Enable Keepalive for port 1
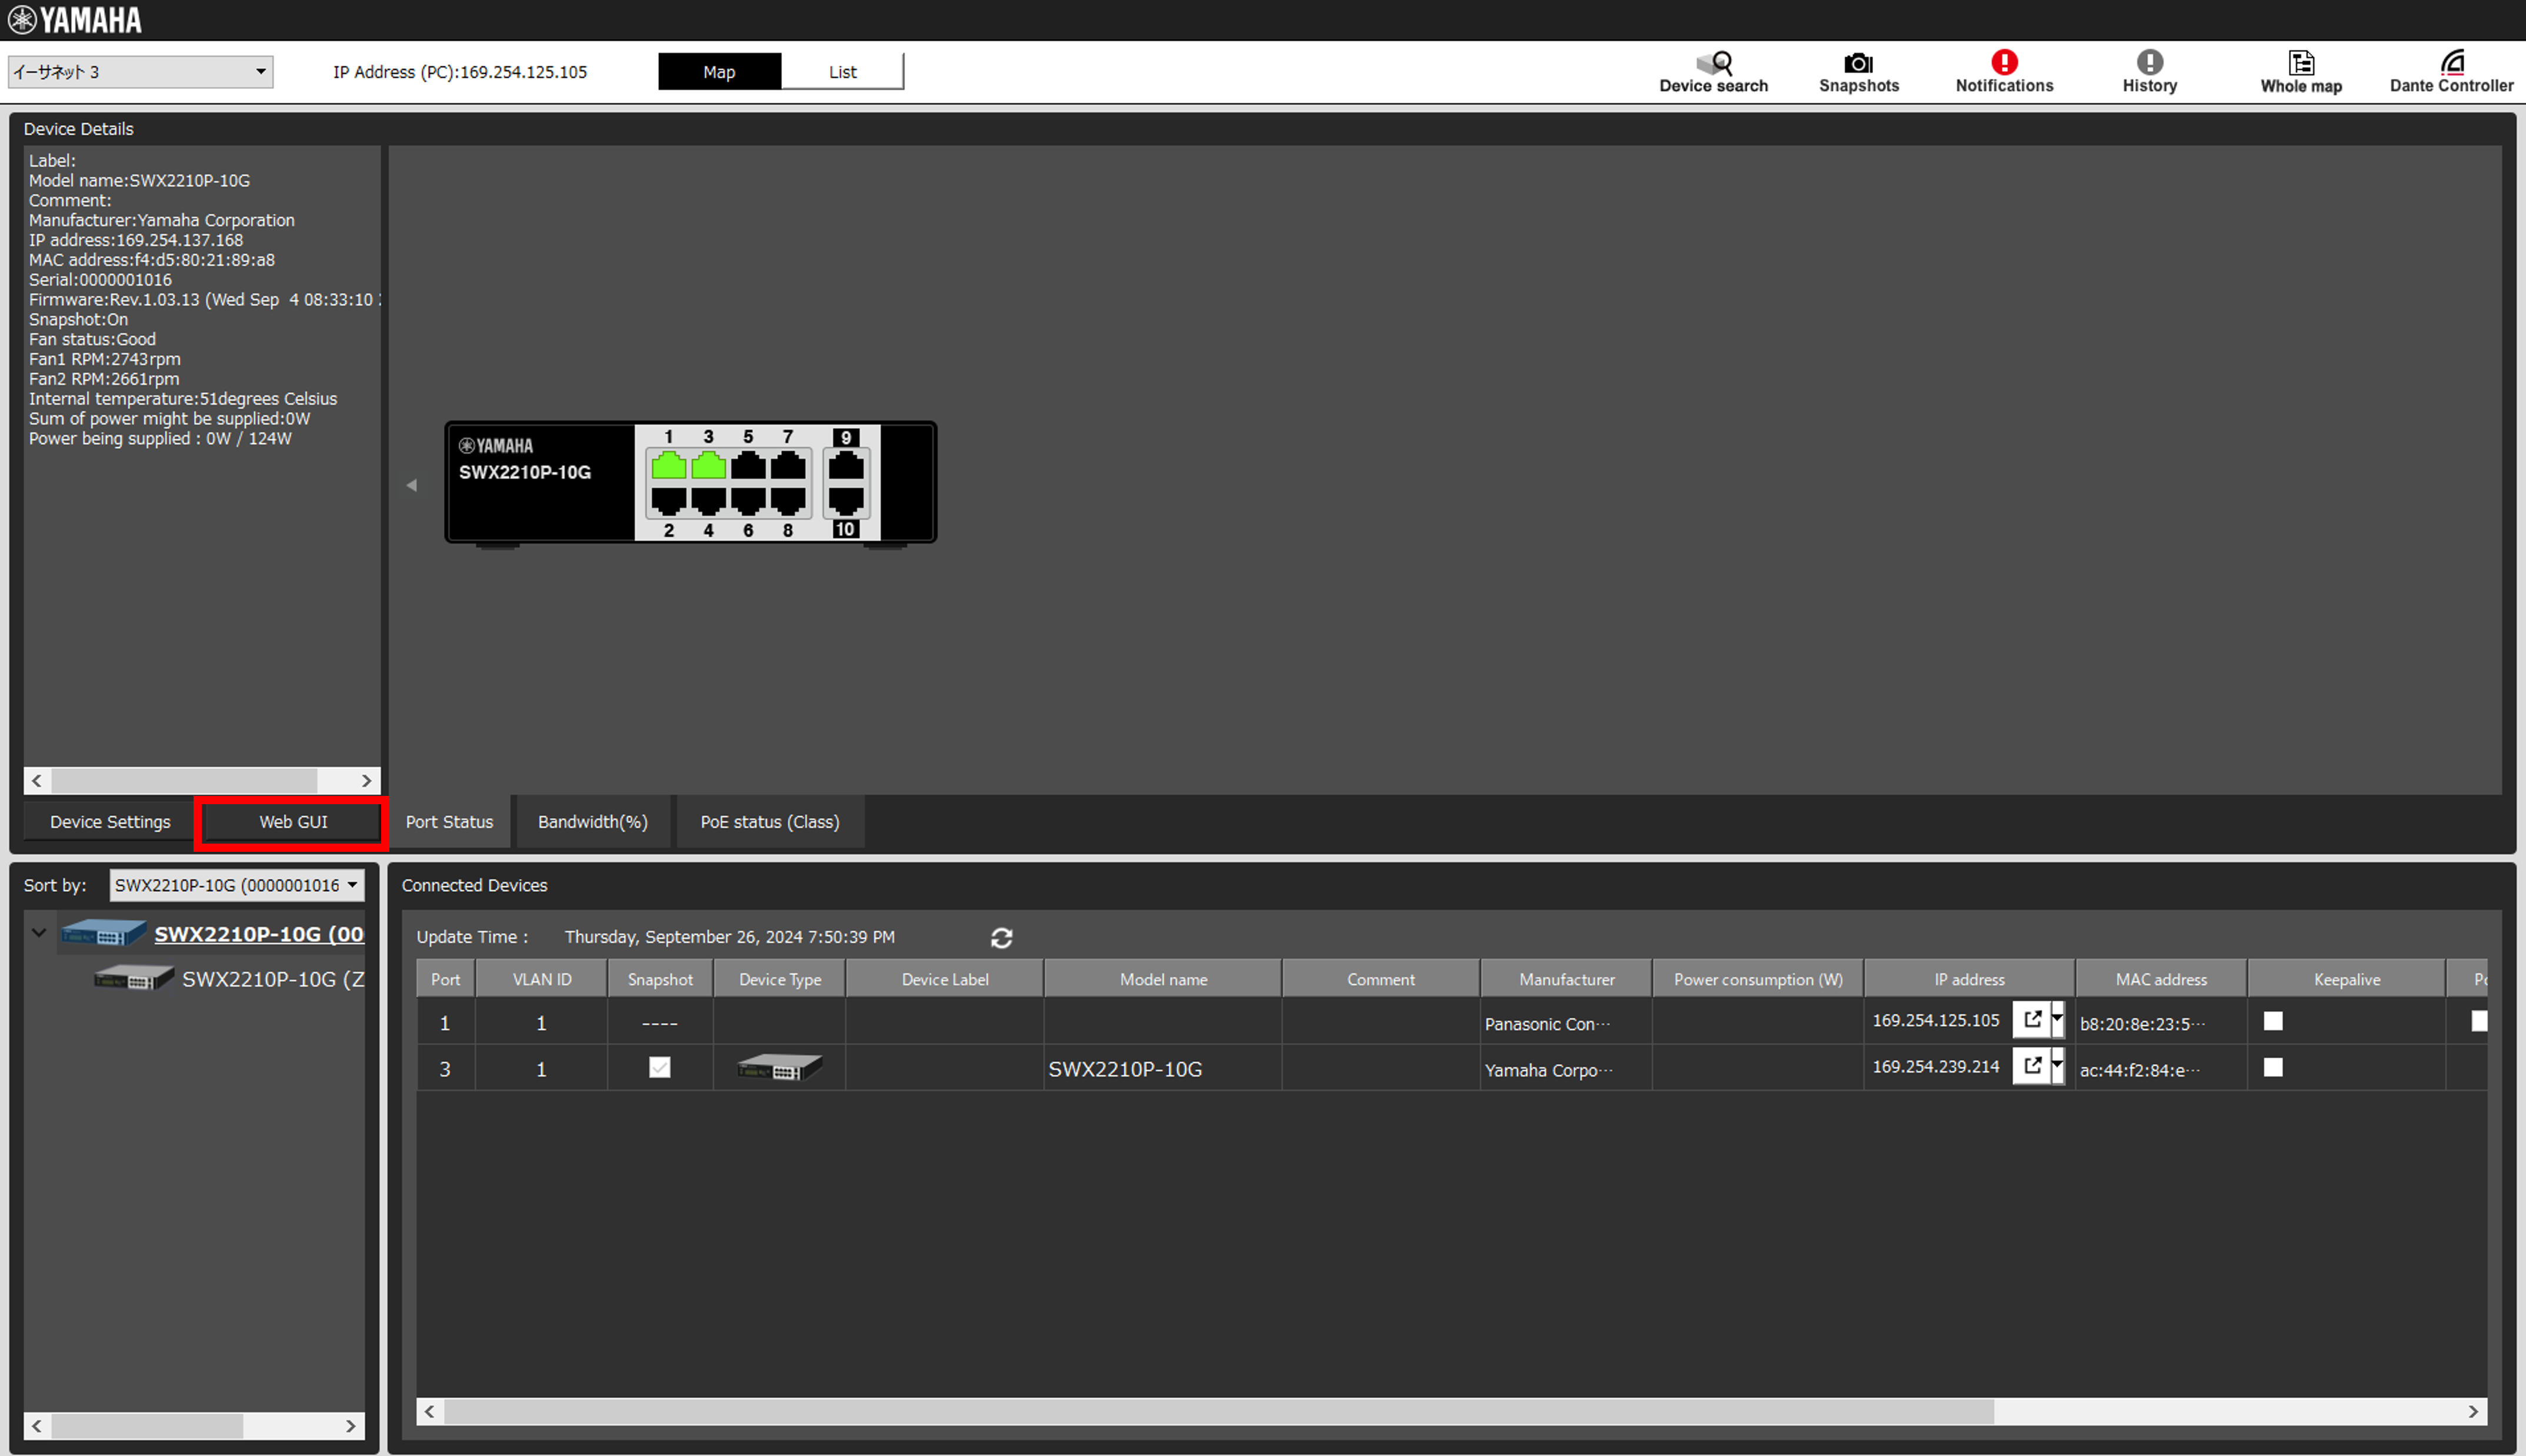 pos(2273,1021)
